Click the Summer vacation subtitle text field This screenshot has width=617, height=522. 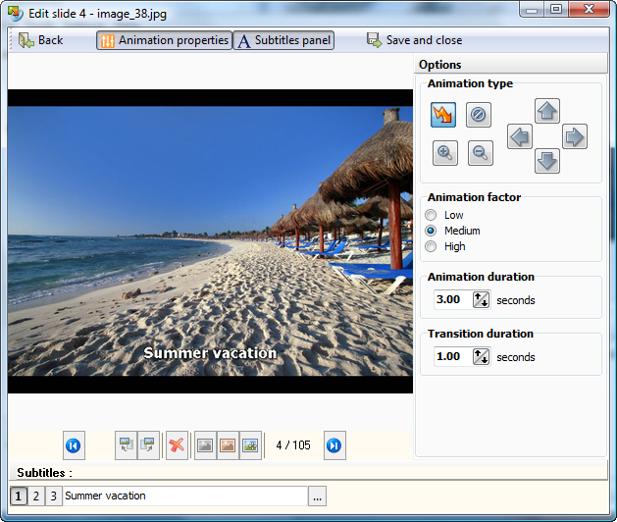pos(184,496)
